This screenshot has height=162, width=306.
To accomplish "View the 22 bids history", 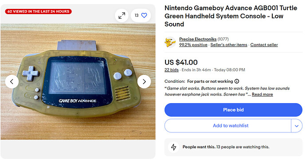I will (171, 70).
